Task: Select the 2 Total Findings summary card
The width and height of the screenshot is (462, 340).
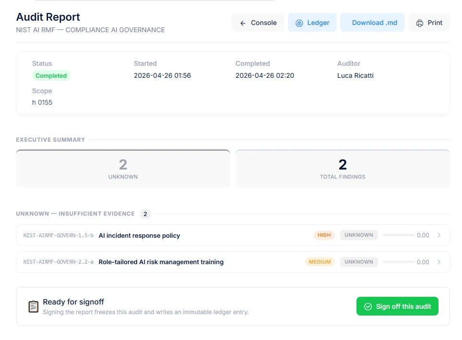Action: click(343, 169)
